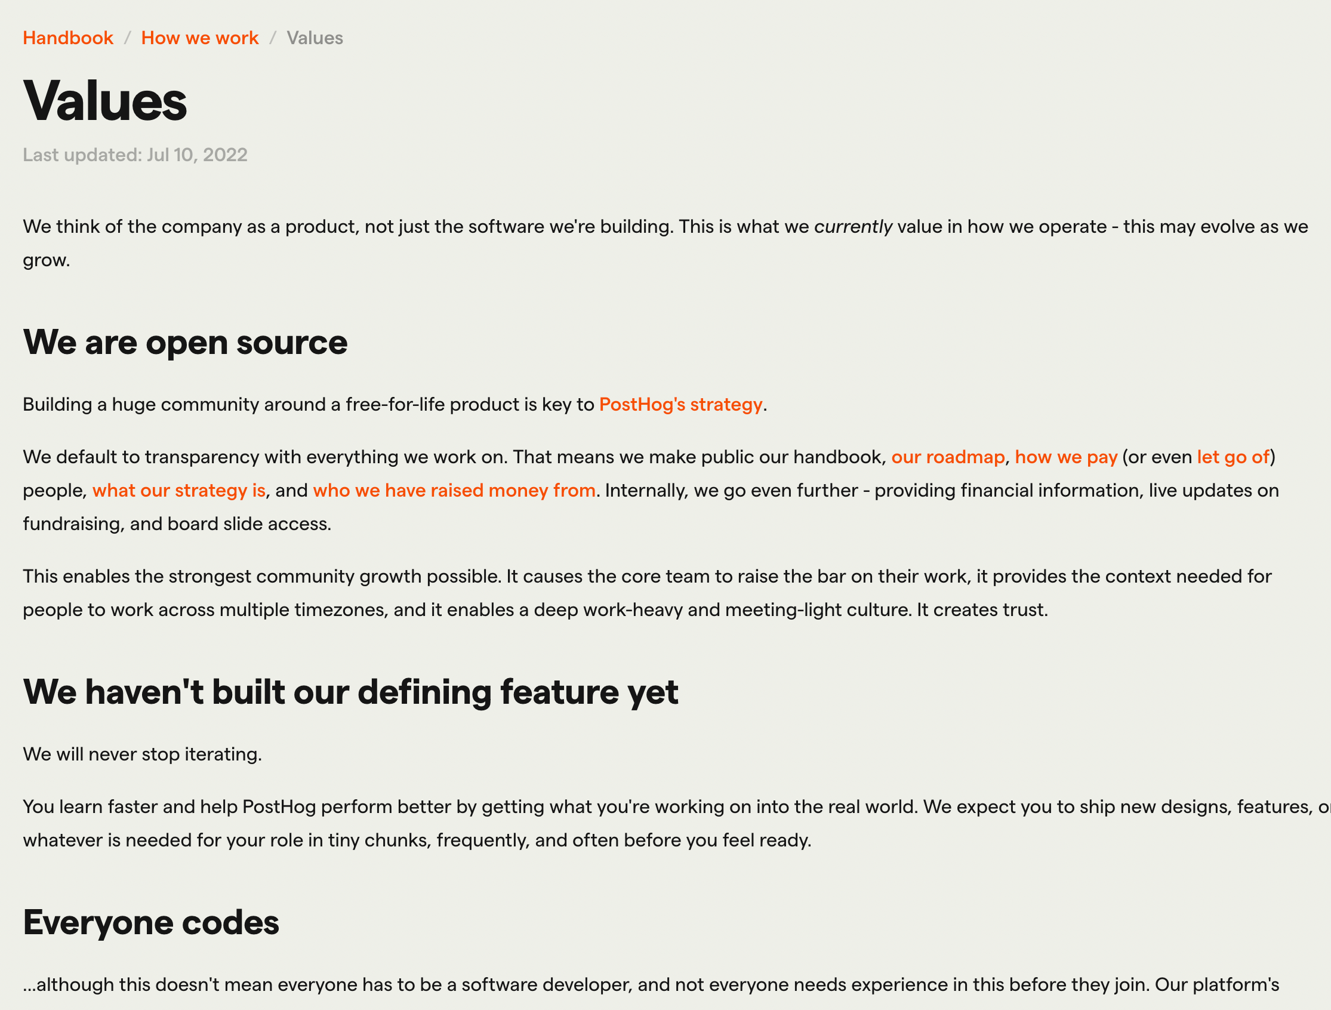Select the intro paragraph about company as product

(x=662, y=227)
